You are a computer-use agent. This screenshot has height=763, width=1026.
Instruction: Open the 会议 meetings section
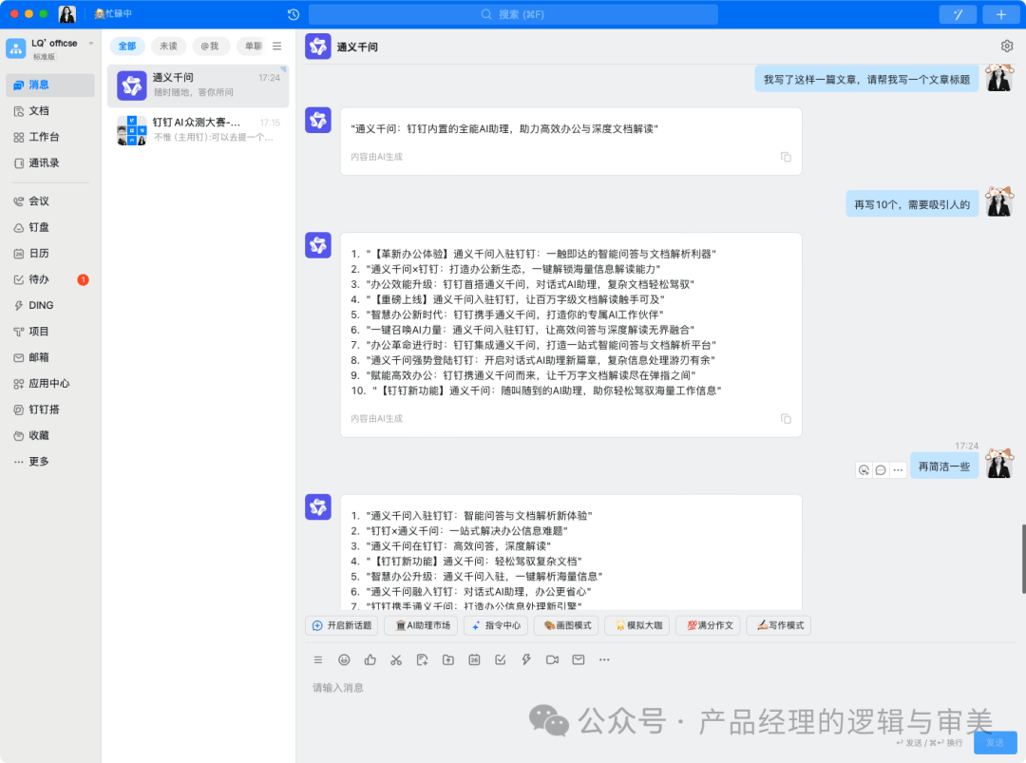click(x=50, y=201)
